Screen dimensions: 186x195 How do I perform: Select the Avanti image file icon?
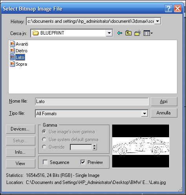(12, 44)
